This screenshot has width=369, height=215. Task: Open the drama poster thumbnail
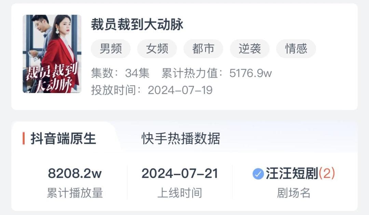click(52, 54)
